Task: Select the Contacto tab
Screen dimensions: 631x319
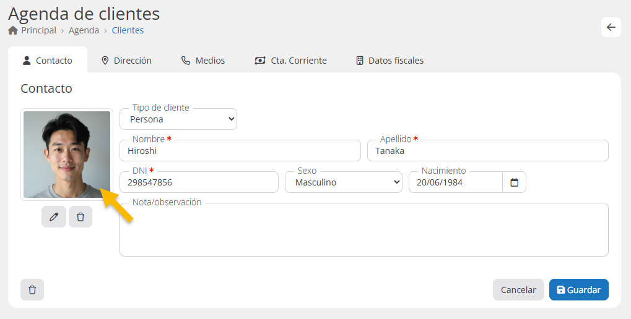Action: (x=48, y=61)
